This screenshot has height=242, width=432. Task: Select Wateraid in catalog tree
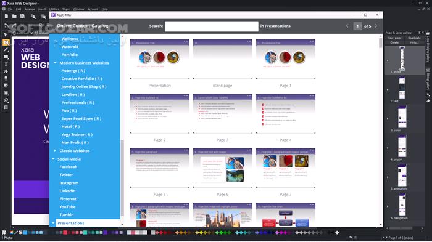(x=70, y=47)
